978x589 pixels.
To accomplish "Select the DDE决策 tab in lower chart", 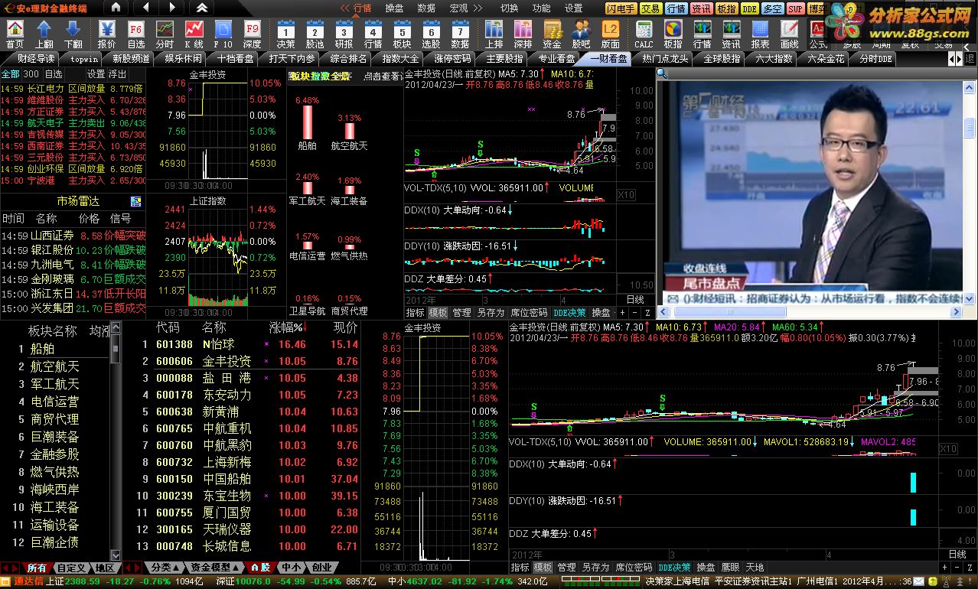I will point(675,568).
